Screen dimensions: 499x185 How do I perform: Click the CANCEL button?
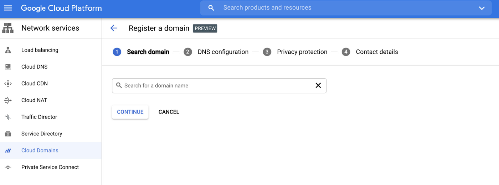[169, 112]
